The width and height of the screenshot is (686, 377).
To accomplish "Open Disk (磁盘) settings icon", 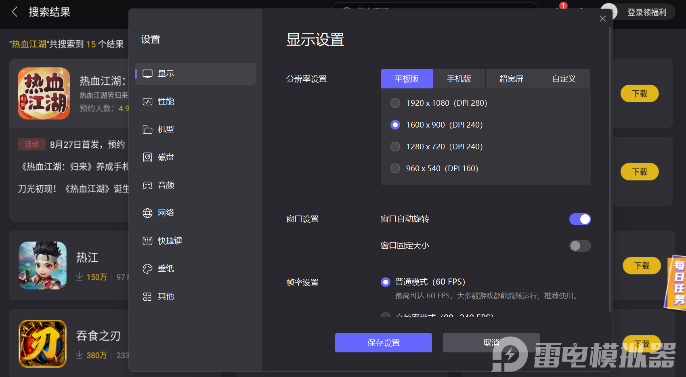I will 147,157.
